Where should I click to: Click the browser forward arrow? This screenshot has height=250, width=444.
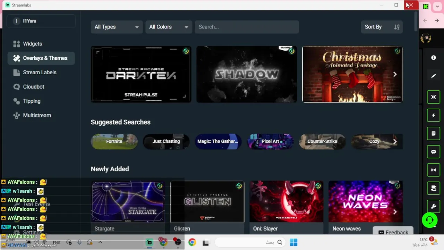click(x=437, y=21)
